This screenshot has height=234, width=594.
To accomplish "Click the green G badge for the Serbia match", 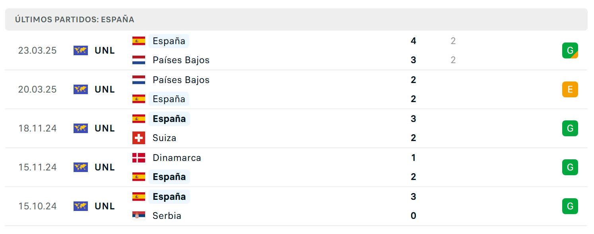I will (x=570, y=206).
